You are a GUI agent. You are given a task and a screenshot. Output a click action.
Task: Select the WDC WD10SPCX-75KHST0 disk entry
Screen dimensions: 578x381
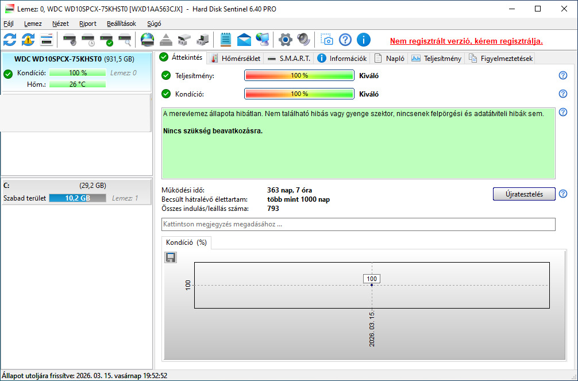click(x=76, y=72)
